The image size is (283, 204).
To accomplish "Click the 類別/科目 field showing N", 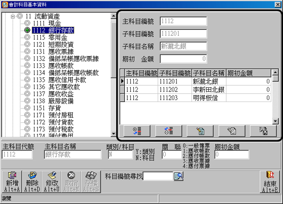I will 120,155.
